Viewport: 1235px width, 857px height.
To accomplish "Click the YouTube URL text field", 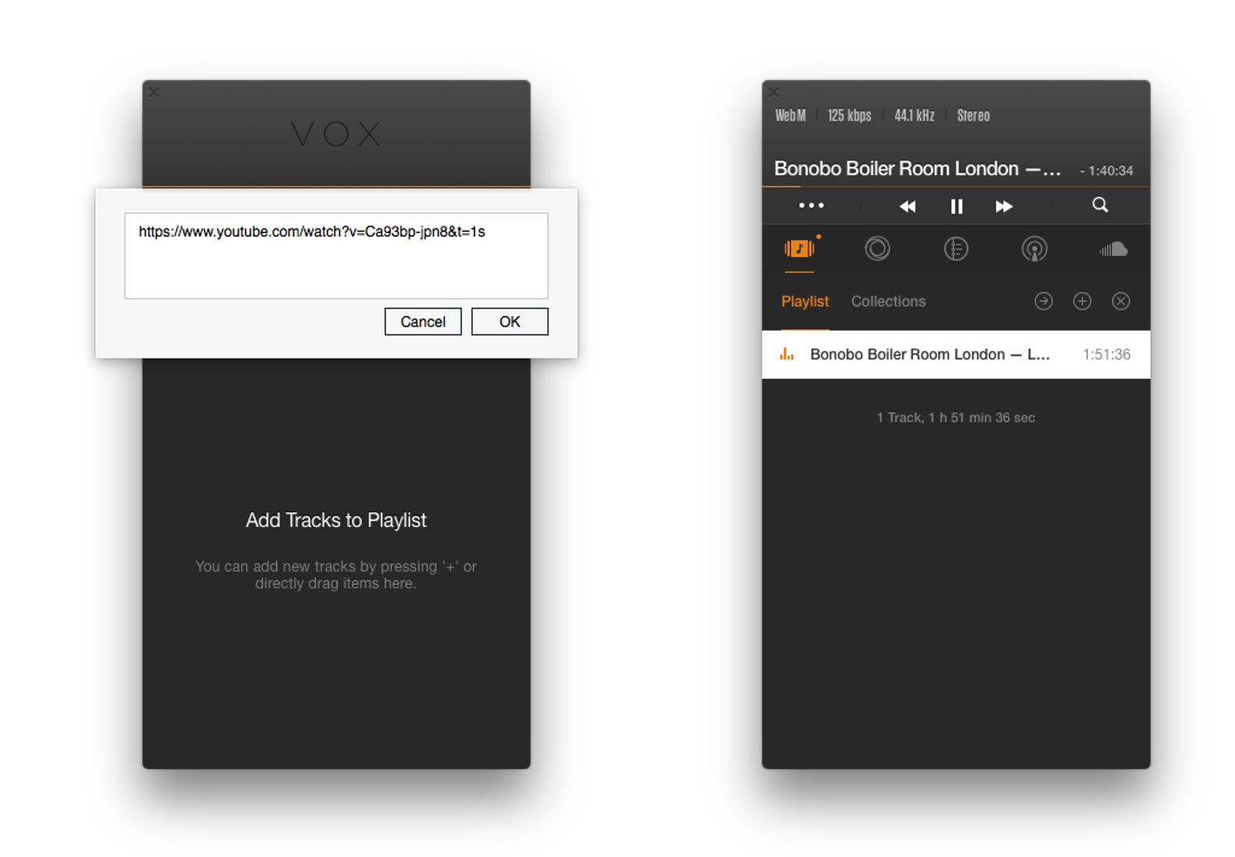I will click(x=336, y=255).
